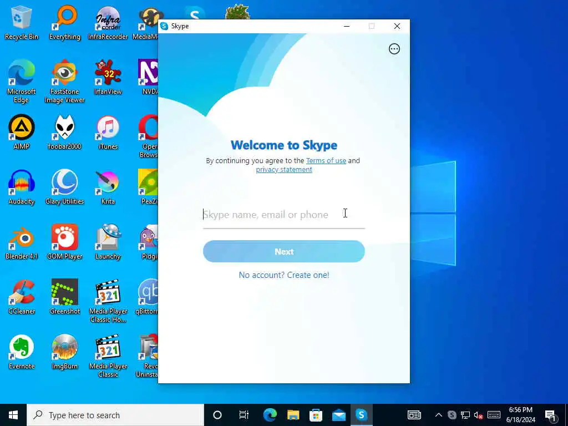The height and width of the screenshot is (426, 568).
Task: Open the clock showing 6:56 PM
Action: (x=520, y=415)
